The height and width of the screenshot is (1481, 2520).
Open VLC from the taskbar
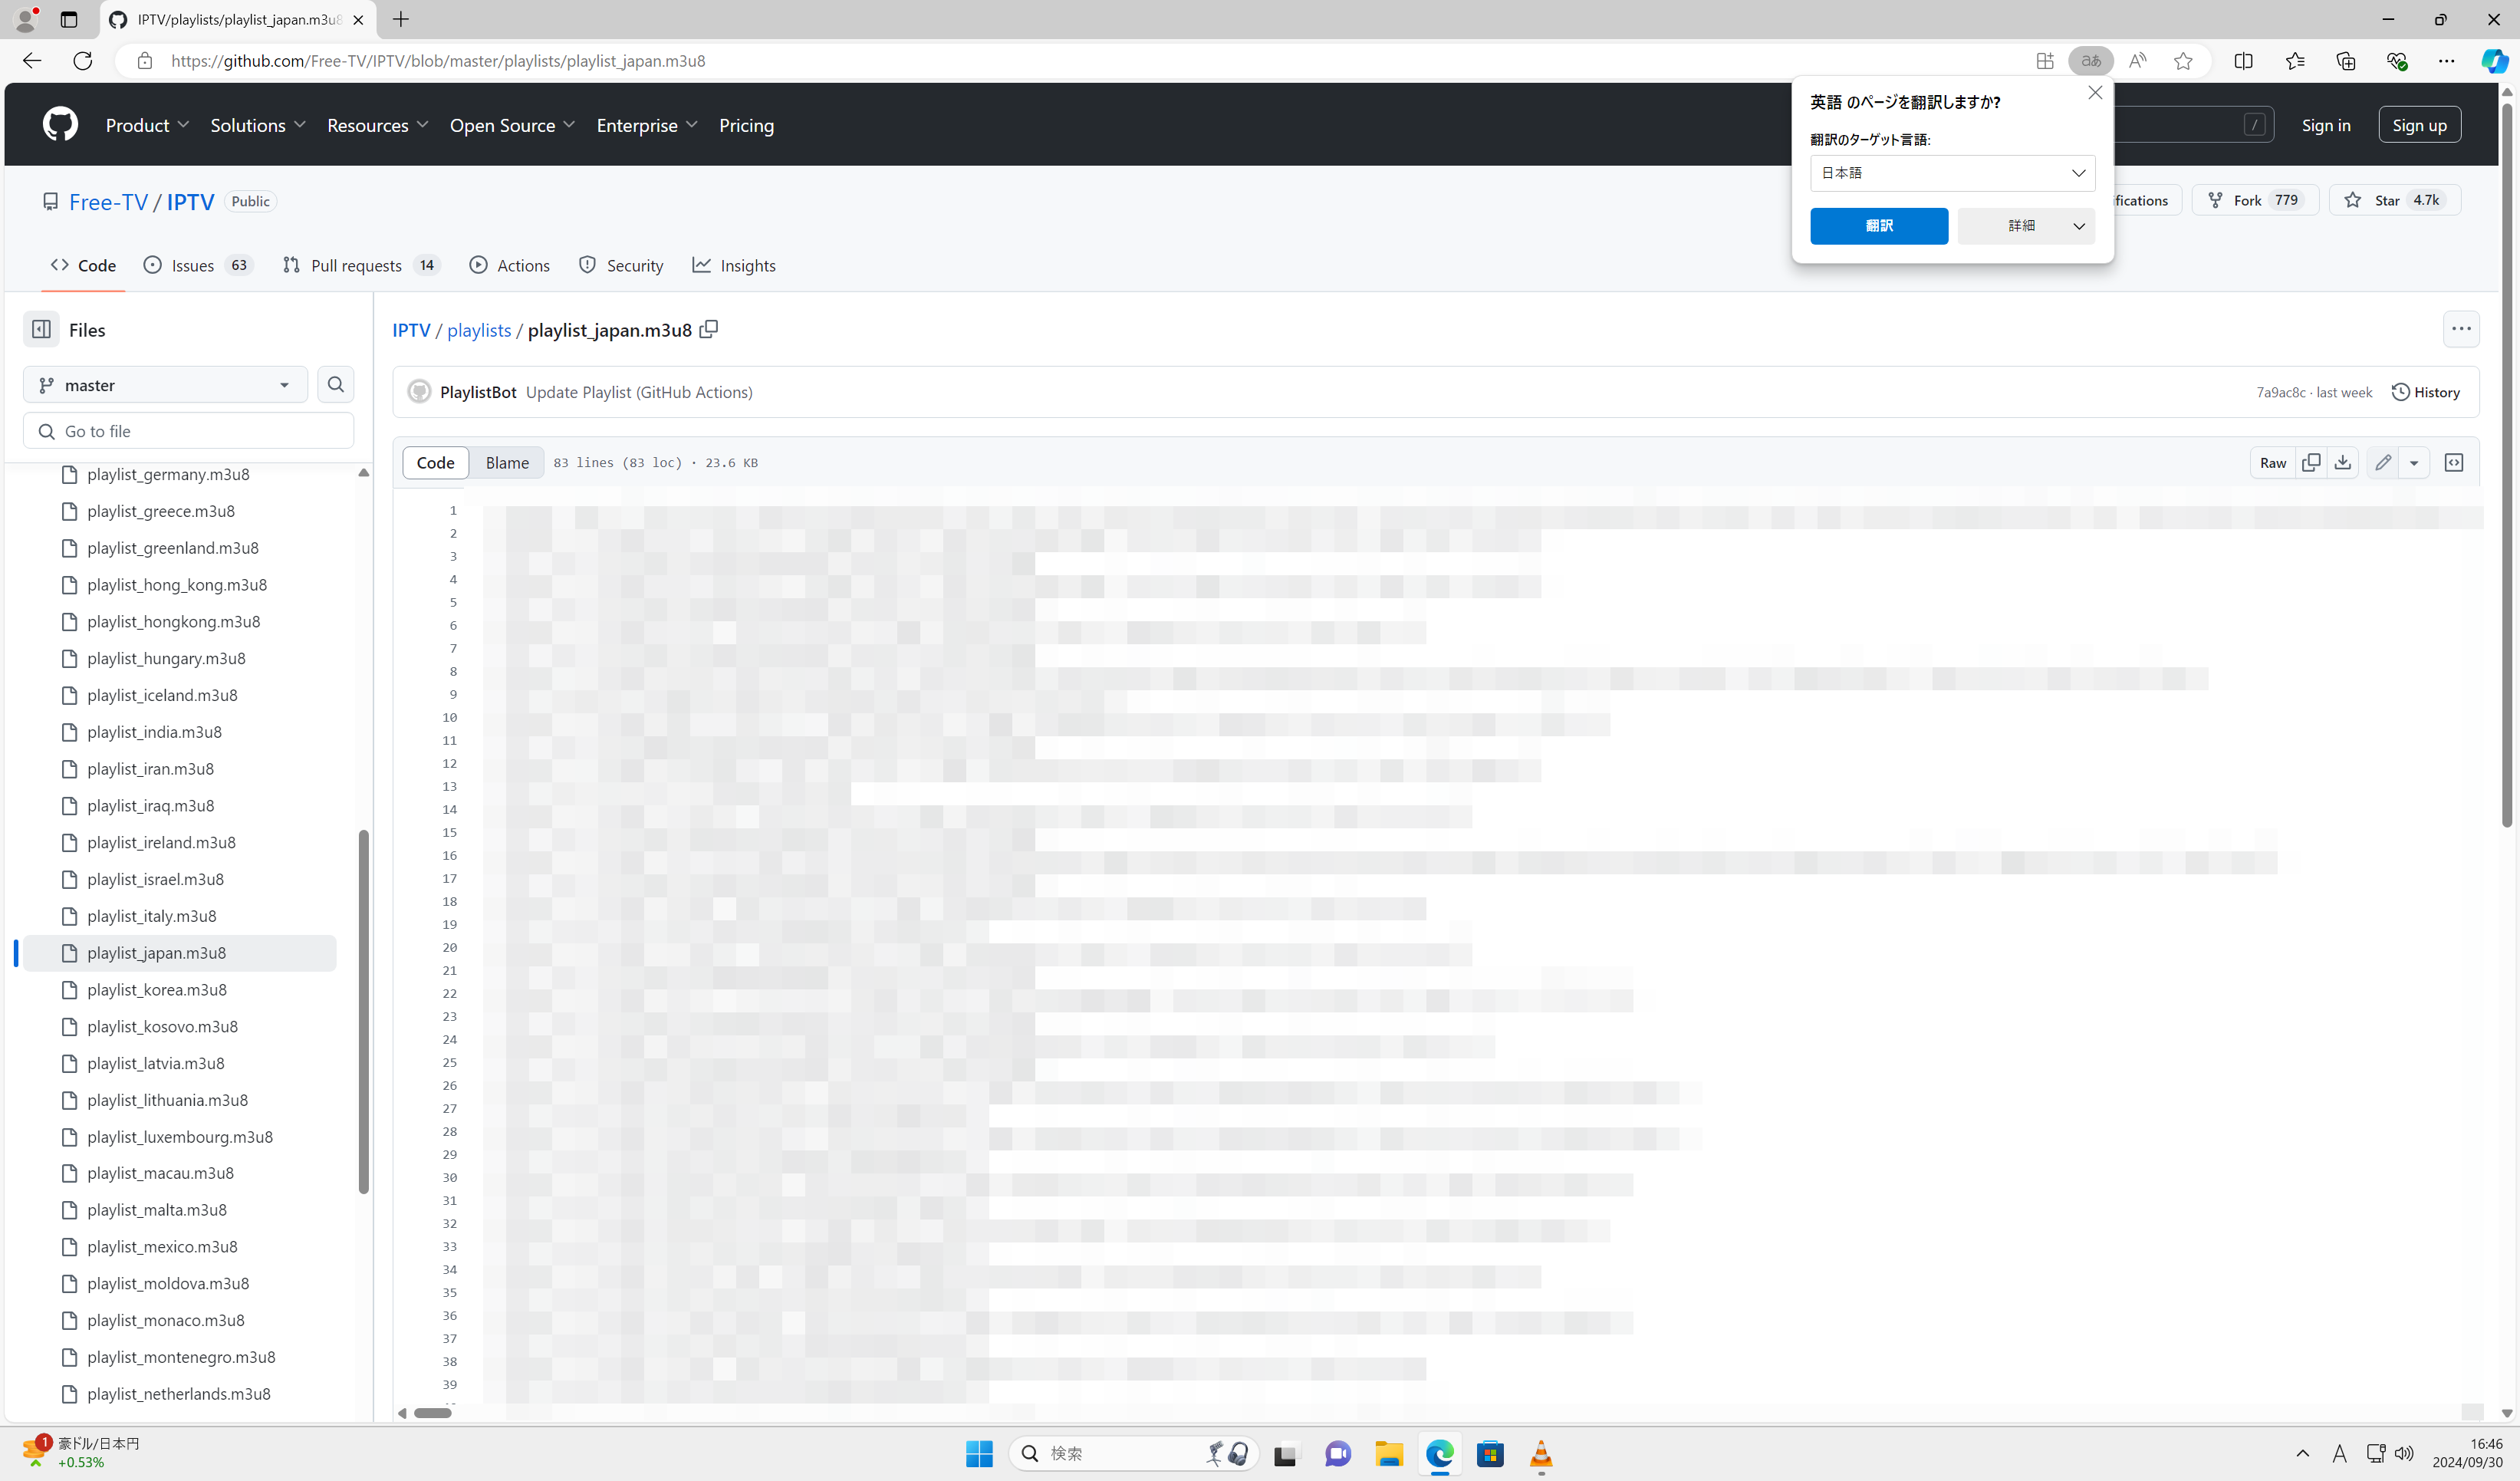coord(1540,1453)
